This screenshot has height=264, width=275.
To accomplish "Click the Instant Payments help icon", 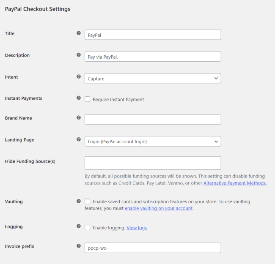I will pos(79,98).
